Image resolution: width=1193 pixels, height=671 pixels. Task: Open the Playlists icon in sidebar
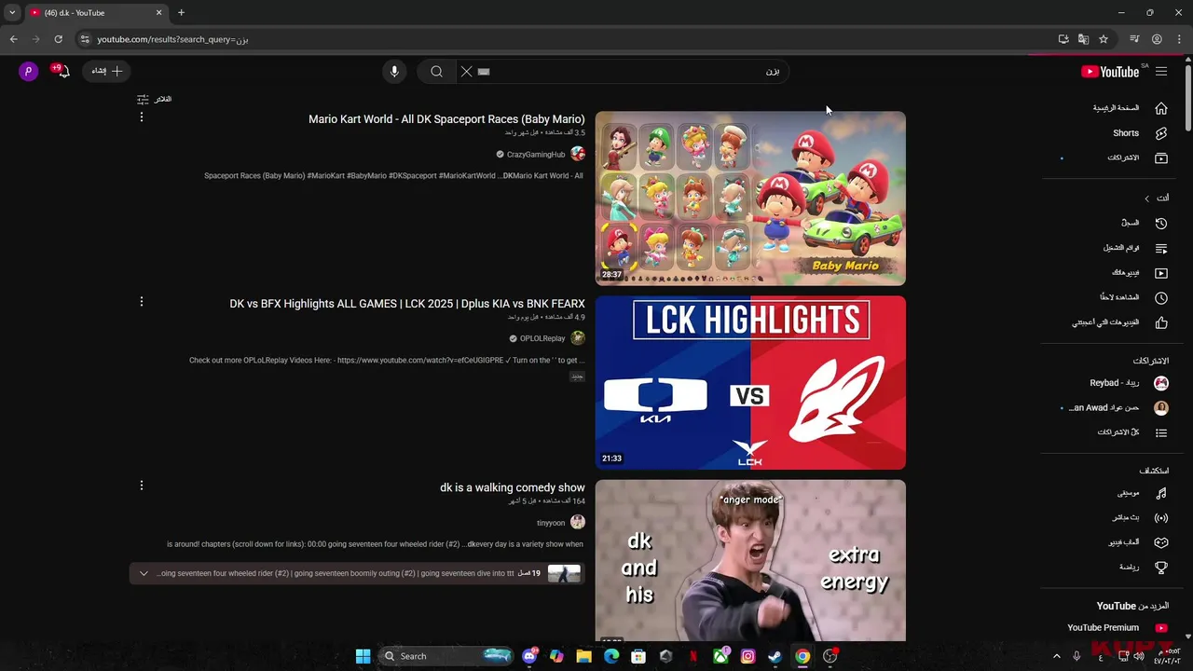pyautogui.click(x=1161, y=249)
